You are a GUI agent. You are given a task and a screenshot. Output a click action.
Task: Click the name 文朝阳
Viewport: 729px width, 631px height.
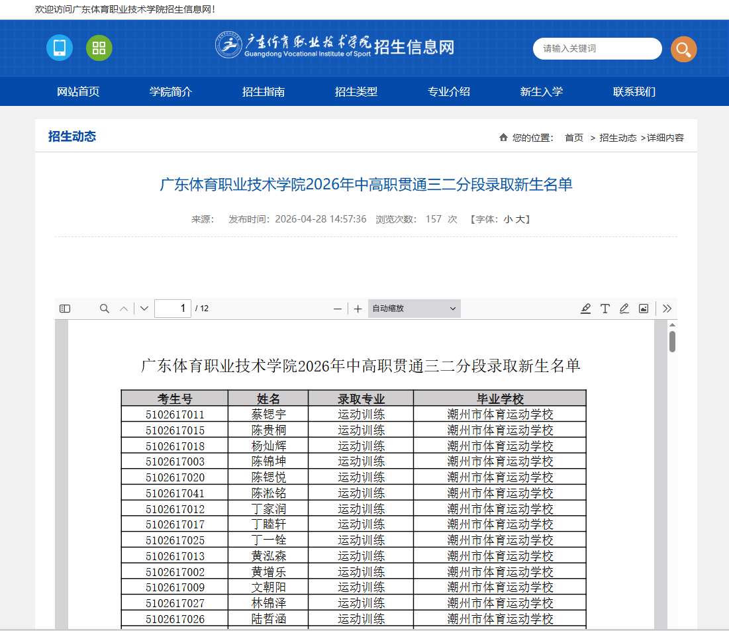coord(269,587)
